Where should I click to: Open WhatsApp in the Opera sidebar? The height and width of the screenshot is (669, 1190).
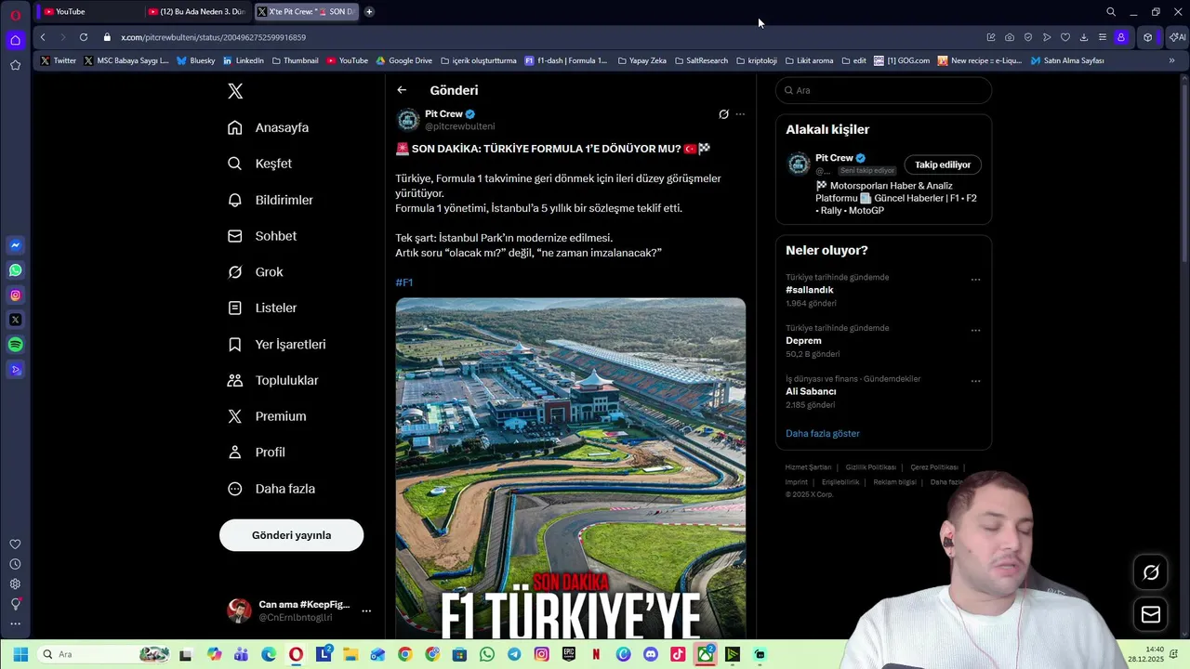tap(15, 270)
